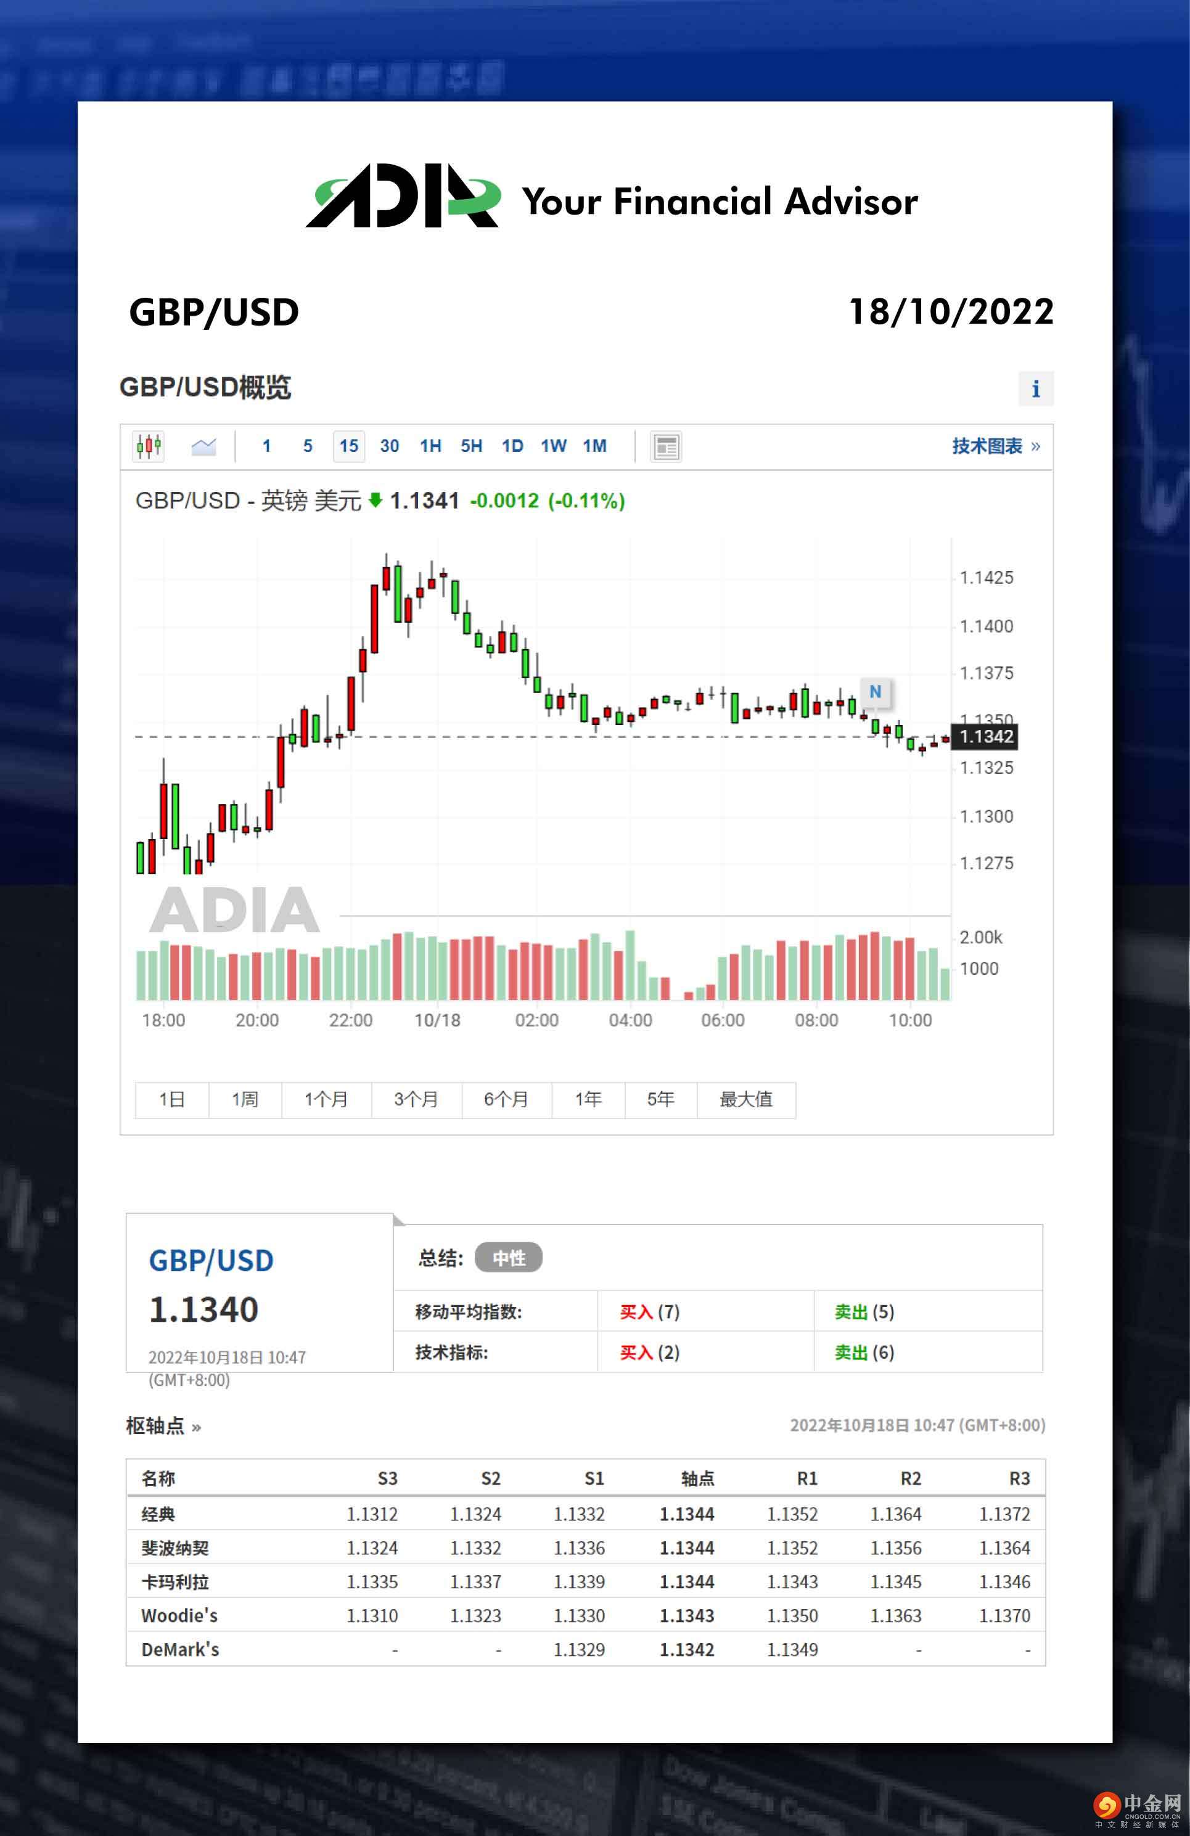Image resolution: width=1190 pixels, height=1836 pixels.
Task: Switch to the area chart icon
Action: tap(203, 446)
